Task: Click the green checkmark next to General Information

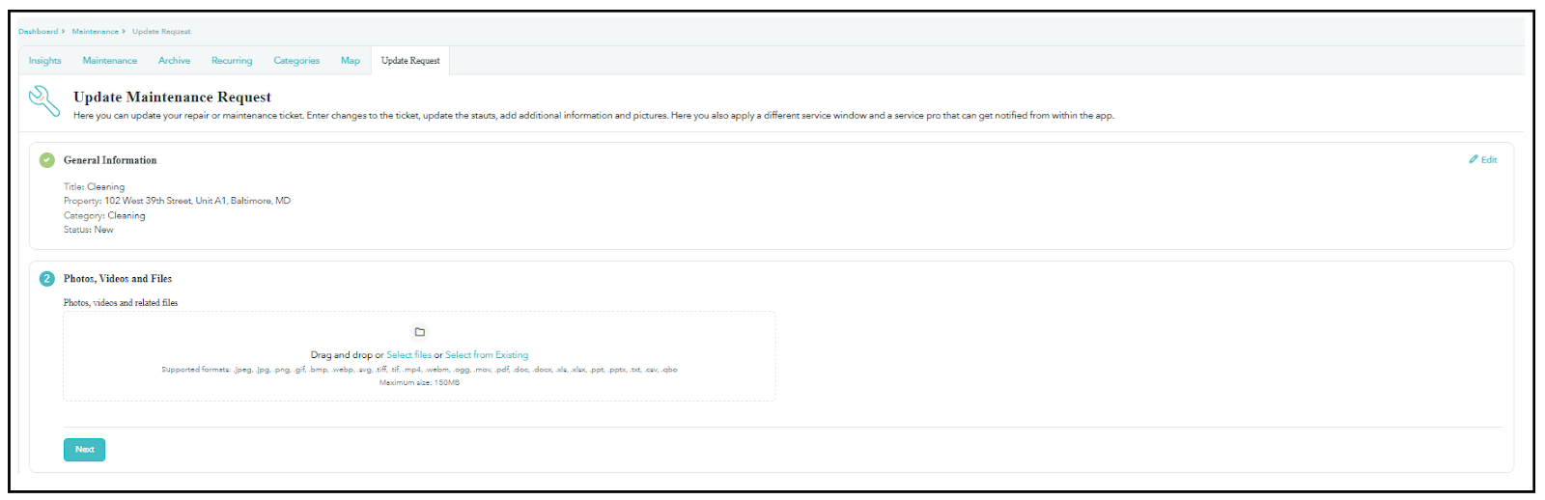Action: tap(47, 160)
